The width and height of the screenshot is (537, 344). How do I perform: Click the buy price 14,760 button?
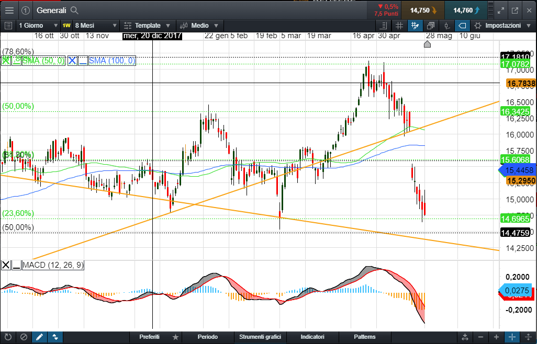[x=466, y=10]
